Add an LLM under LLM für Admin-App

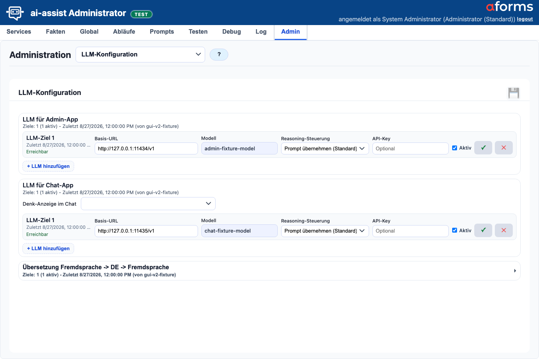tap(48, 166)
